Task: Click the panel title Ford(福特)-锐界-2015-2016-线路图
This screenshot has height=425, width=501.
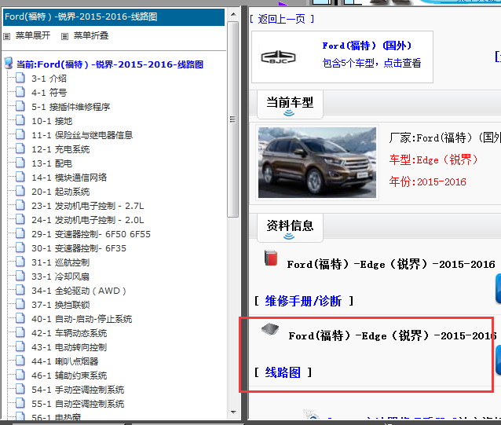Action: tap(81, 16)
